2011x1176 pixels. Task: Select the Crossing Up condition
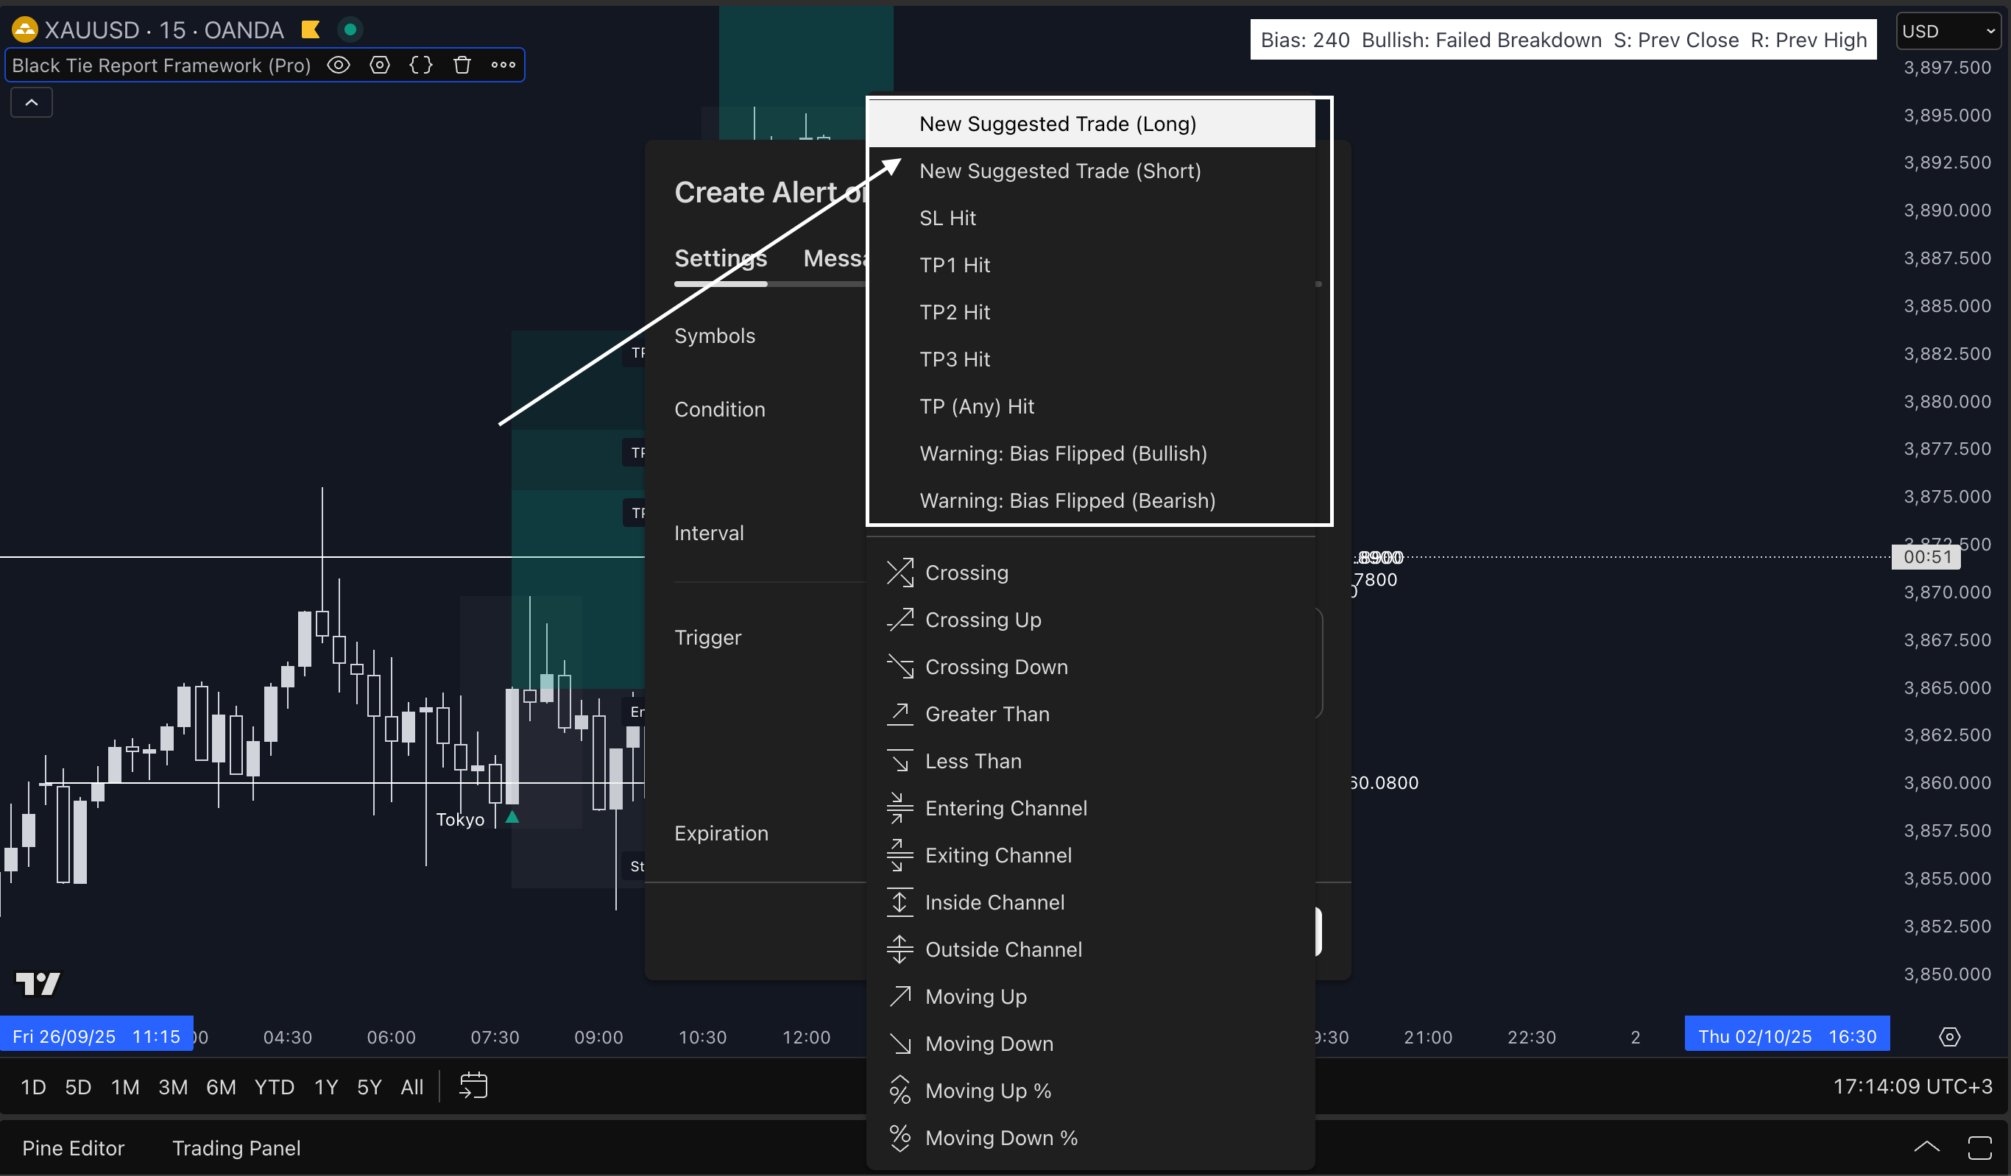point(983,620)
